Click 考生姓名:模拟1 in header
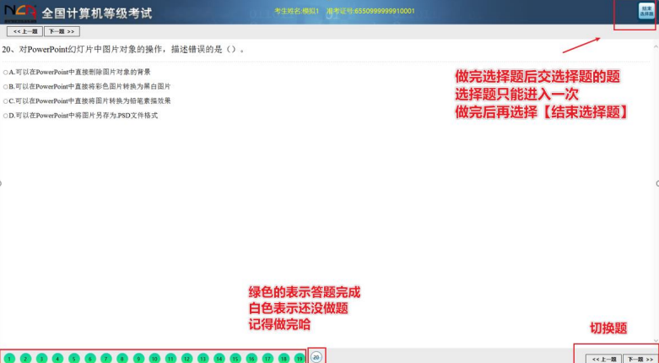 297,11
